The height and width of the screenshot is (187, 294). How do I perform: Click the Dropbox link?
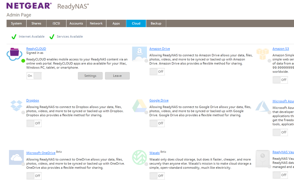(33, 100)
